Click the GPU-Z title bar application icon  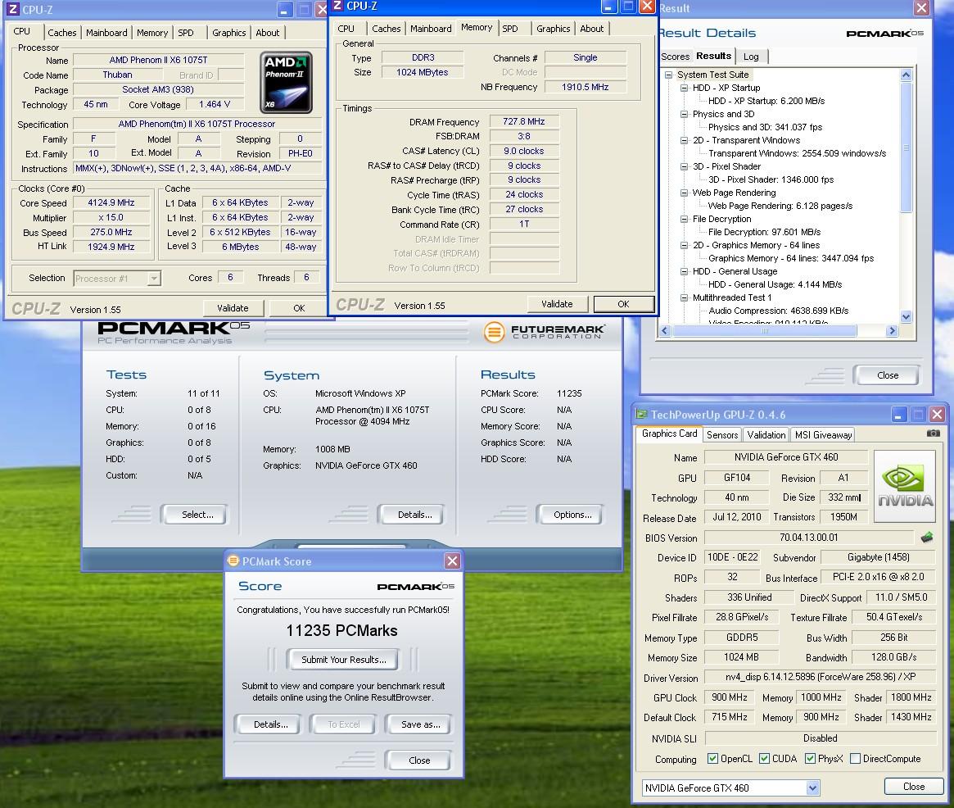point(641,414)
